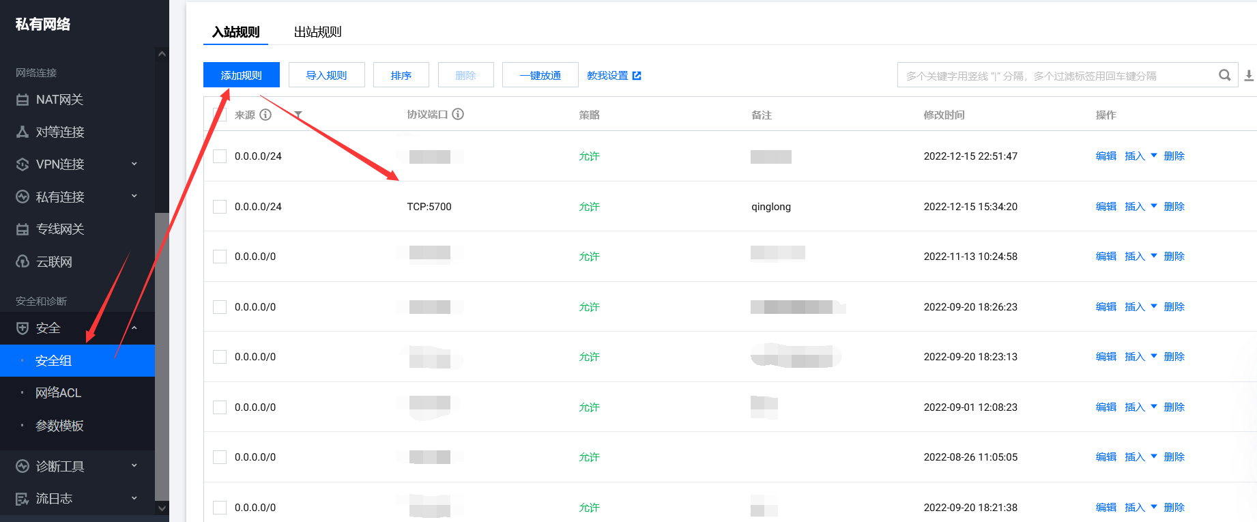This screenshot has height=522, width=1257.
Task: Click the 诊断工具 sidebar icon
Action: (x=23, y=466)
